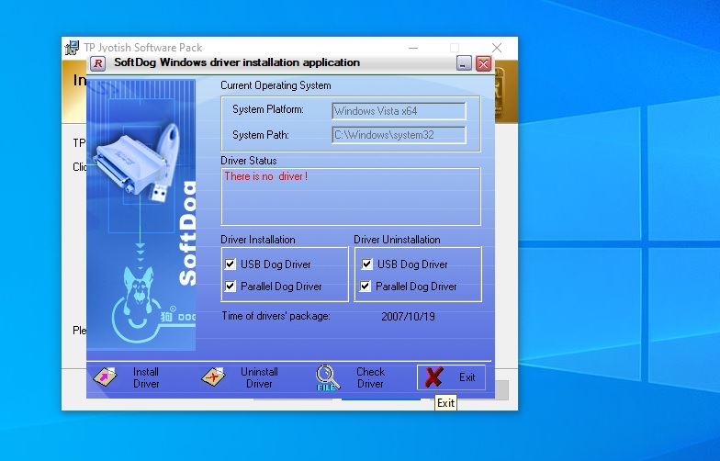Click the SoftDog title bar R icon
The image size is (720, 461).
(98, 63)
